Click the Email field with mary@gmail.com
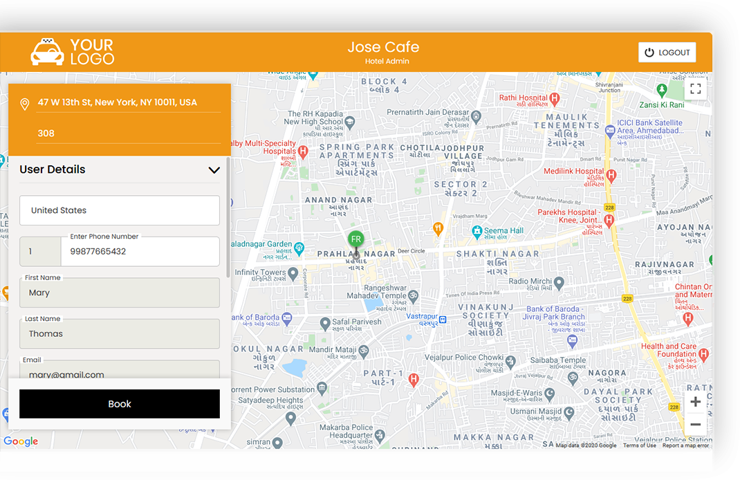The width and height of the screenshot is (740, 480). [x=120, y=369]
